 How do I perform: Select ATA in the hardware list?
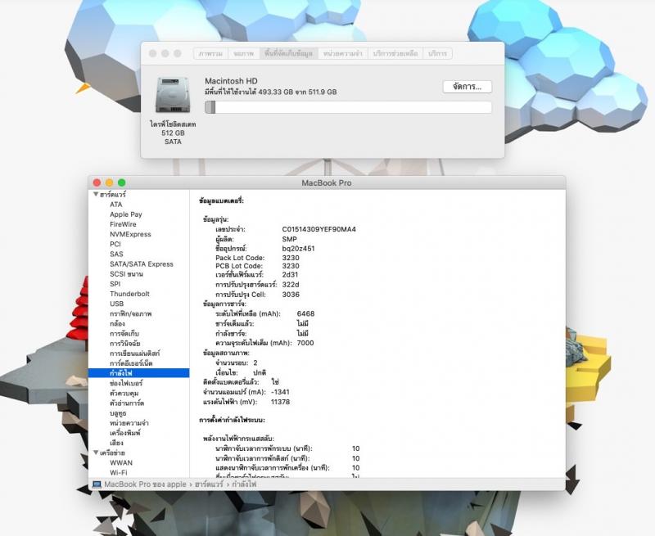(116, 205)
